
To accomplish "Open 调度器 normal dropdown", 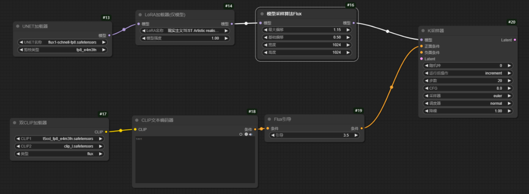I will click(468, 103).
